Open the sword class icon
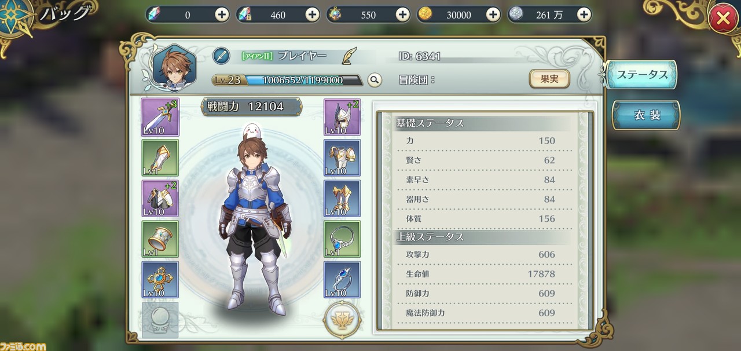This screenshot has width=741, height=351. point(222,56)
